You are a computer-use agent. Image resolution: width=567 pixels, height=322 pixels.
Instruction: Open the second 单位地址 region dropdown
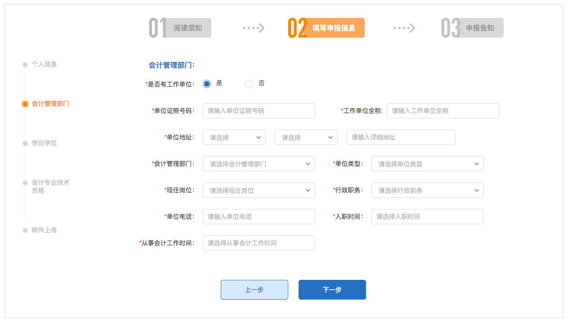click(306, 137)
